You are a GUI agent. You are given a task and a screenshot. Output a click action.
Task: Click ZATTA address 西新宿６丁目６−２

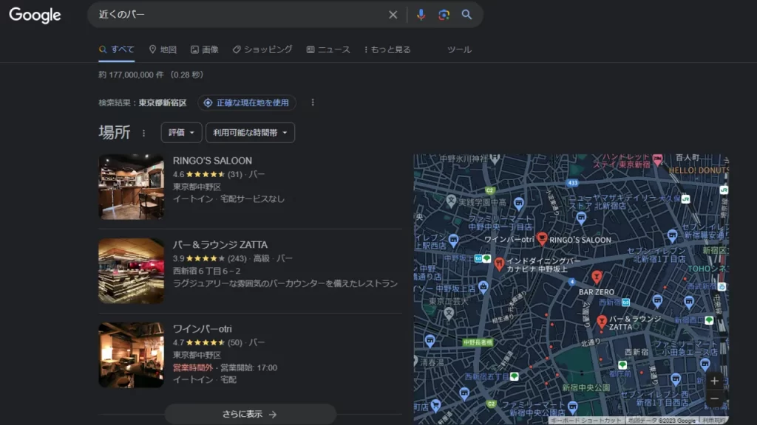coord(207,271)
